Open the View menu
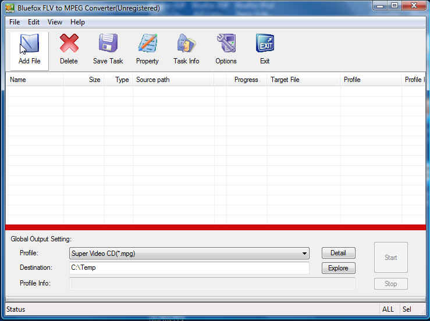This screenshot has width=430, height=321. [55, 22]
